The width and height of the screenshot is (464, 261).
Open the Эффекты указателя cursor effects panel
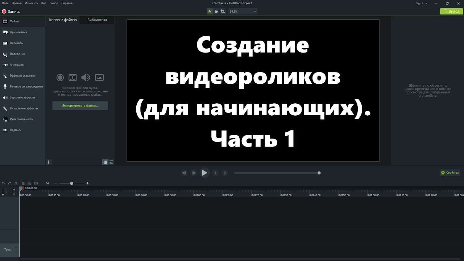click(22, 76)
